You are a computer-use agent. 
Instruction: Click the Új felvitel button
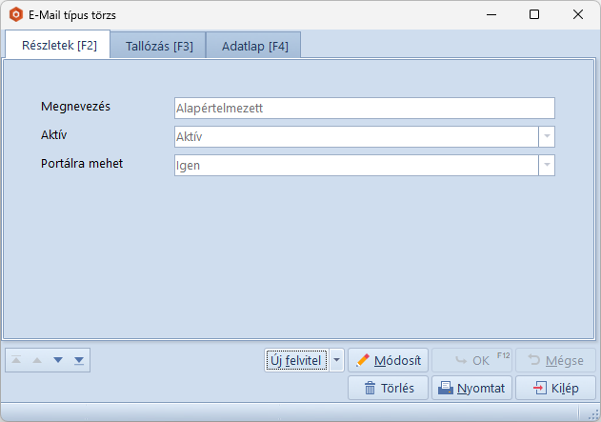(296, 360)
